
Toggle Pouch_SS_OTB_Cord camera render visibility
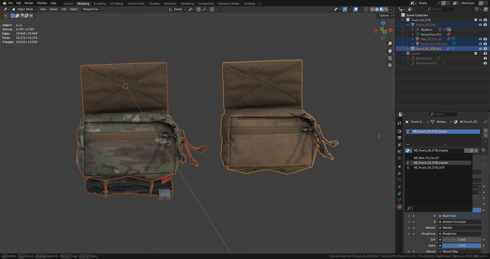(x=485, y=44)
